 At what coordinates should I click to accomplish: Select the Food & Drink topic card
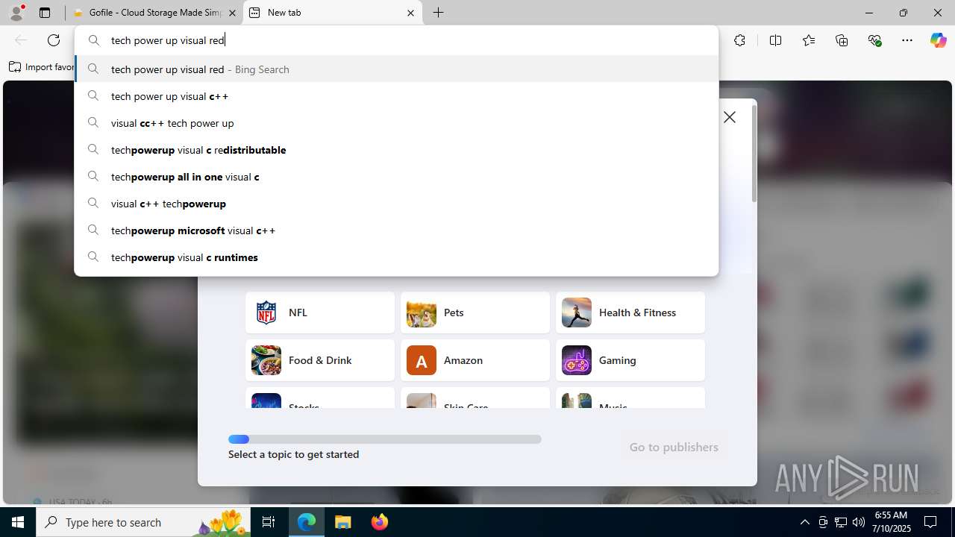click(320, 360)
